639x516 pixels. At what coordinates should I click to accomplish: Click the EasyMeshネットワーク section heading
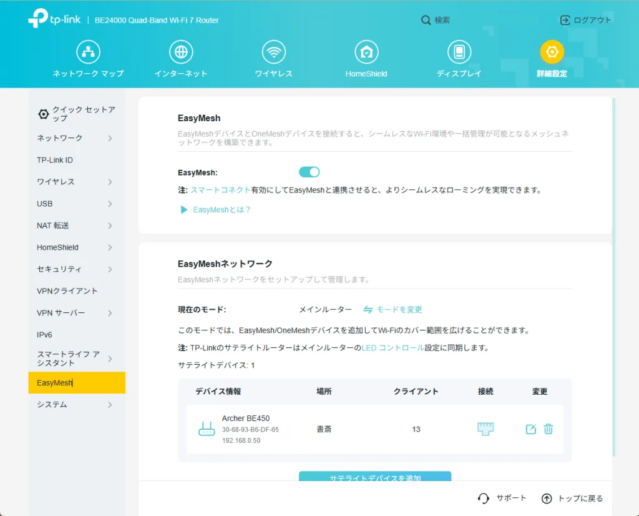pos(225,264)
